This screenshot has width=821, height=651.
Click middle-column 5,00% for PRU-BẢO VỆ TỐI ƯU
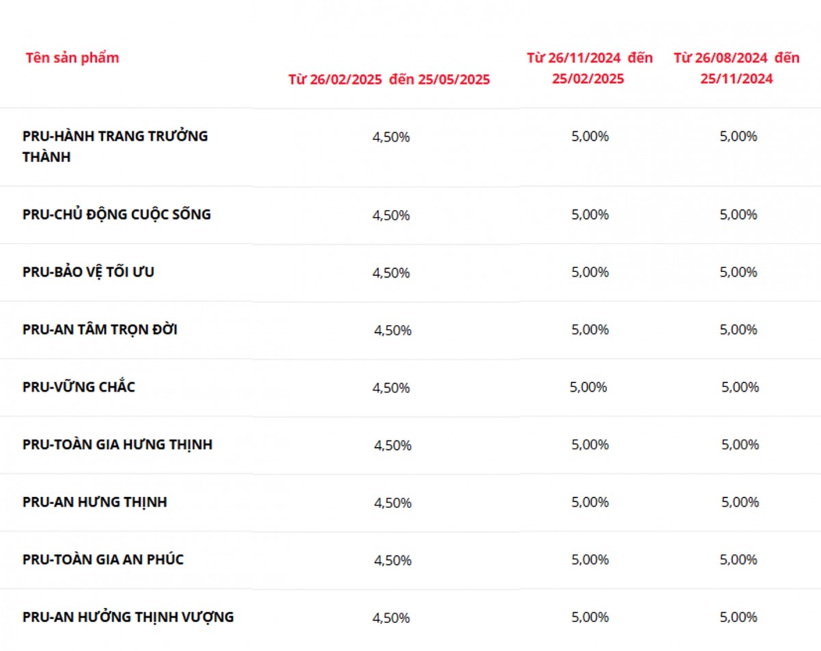click(590, 272)
